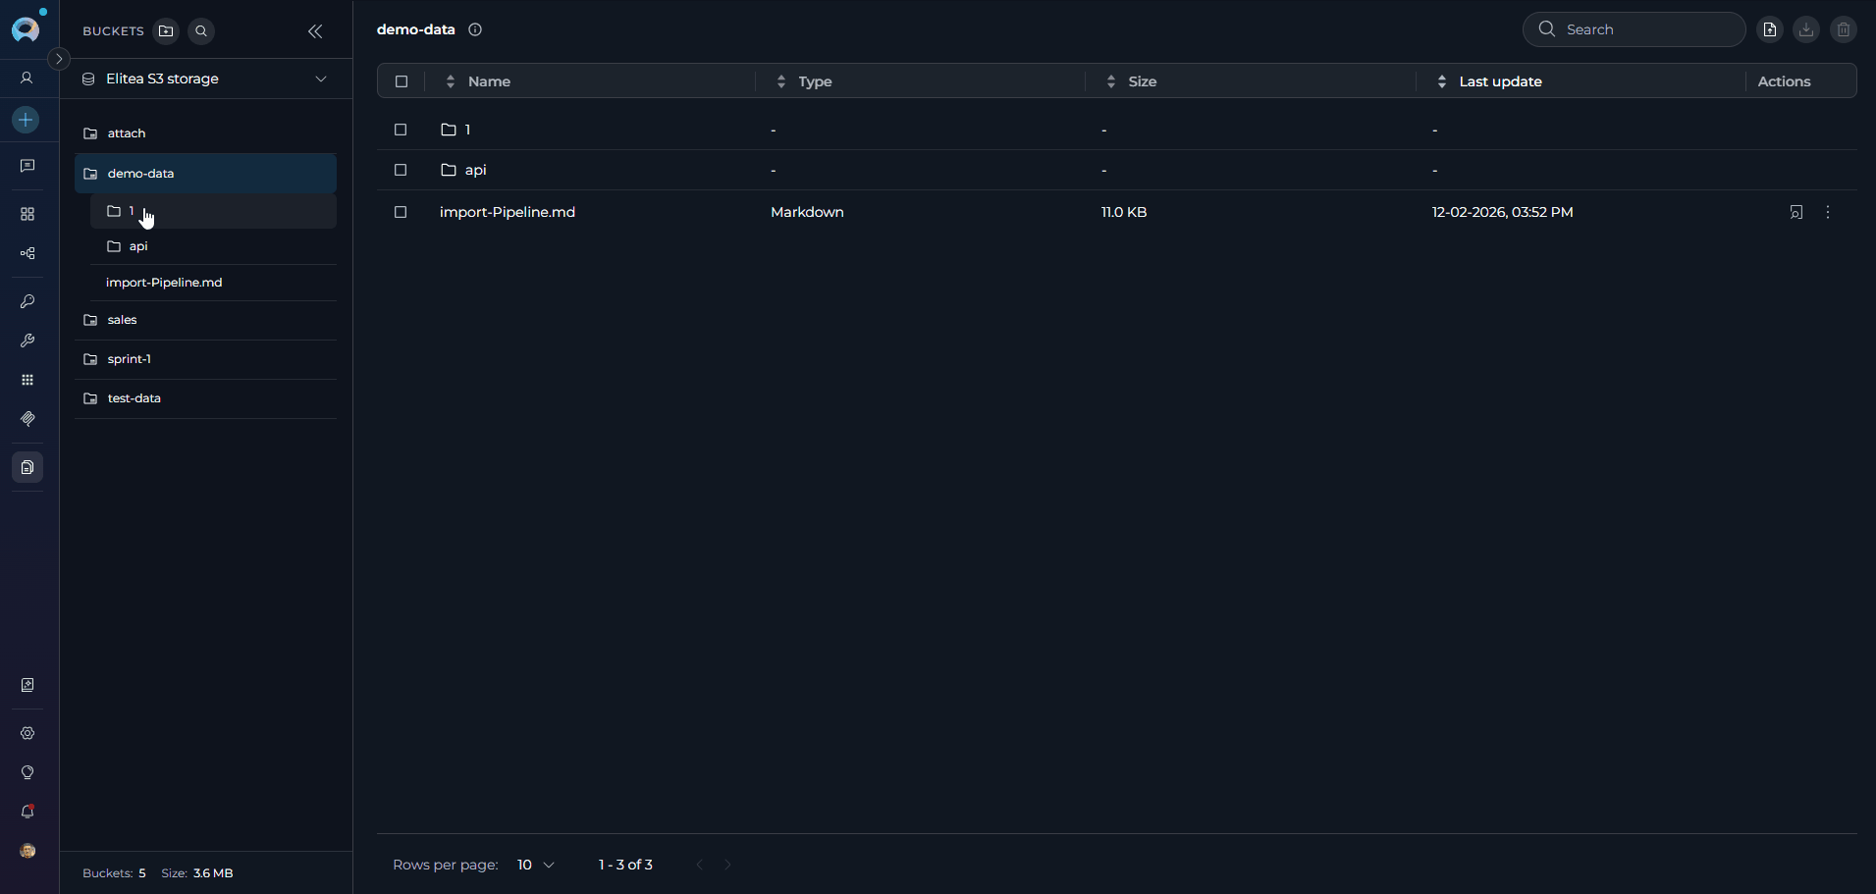
Task: Click the chat icon in the left sidebar
Action: 27,166
